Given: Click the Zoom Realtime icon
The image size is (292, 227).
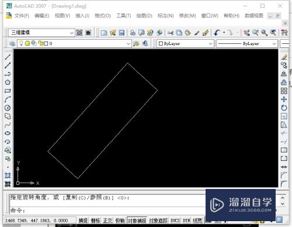Looking at the screenshot, I should tap(255, 33).
